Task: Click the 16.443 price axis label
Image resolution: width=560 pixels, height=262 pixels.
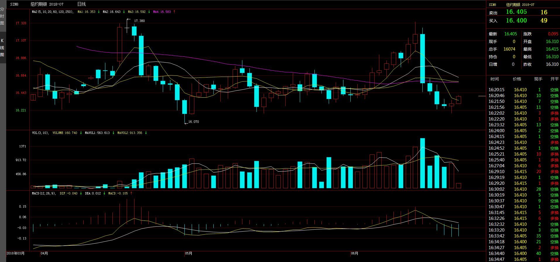Action: point(21,93)
